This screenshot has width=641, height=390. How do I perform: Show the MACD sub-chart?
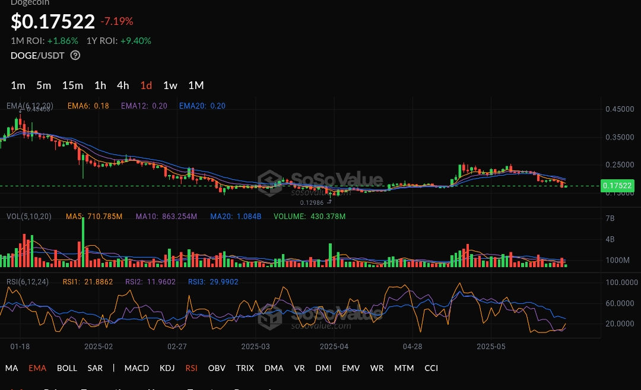tap(137, 368)
